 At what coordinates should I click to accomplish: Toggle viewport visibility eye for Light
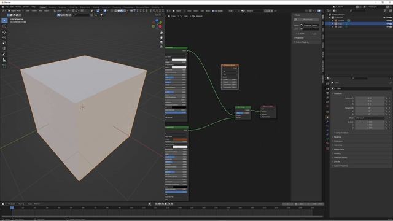(387, 26)
